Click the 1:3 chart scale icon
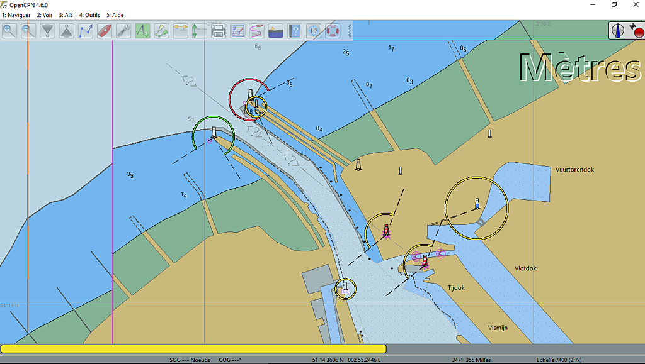645x364 pixels. pyautogui.click(x=314, y=31)
